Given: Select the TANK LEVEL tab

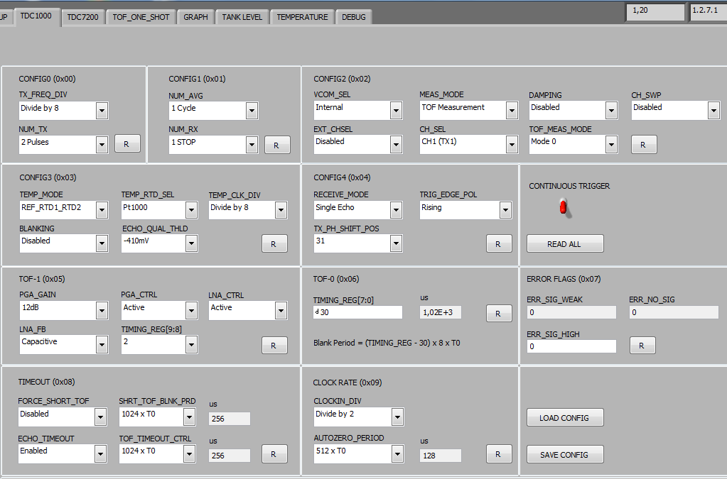Looking at the screenshot, I should [242, 17].
